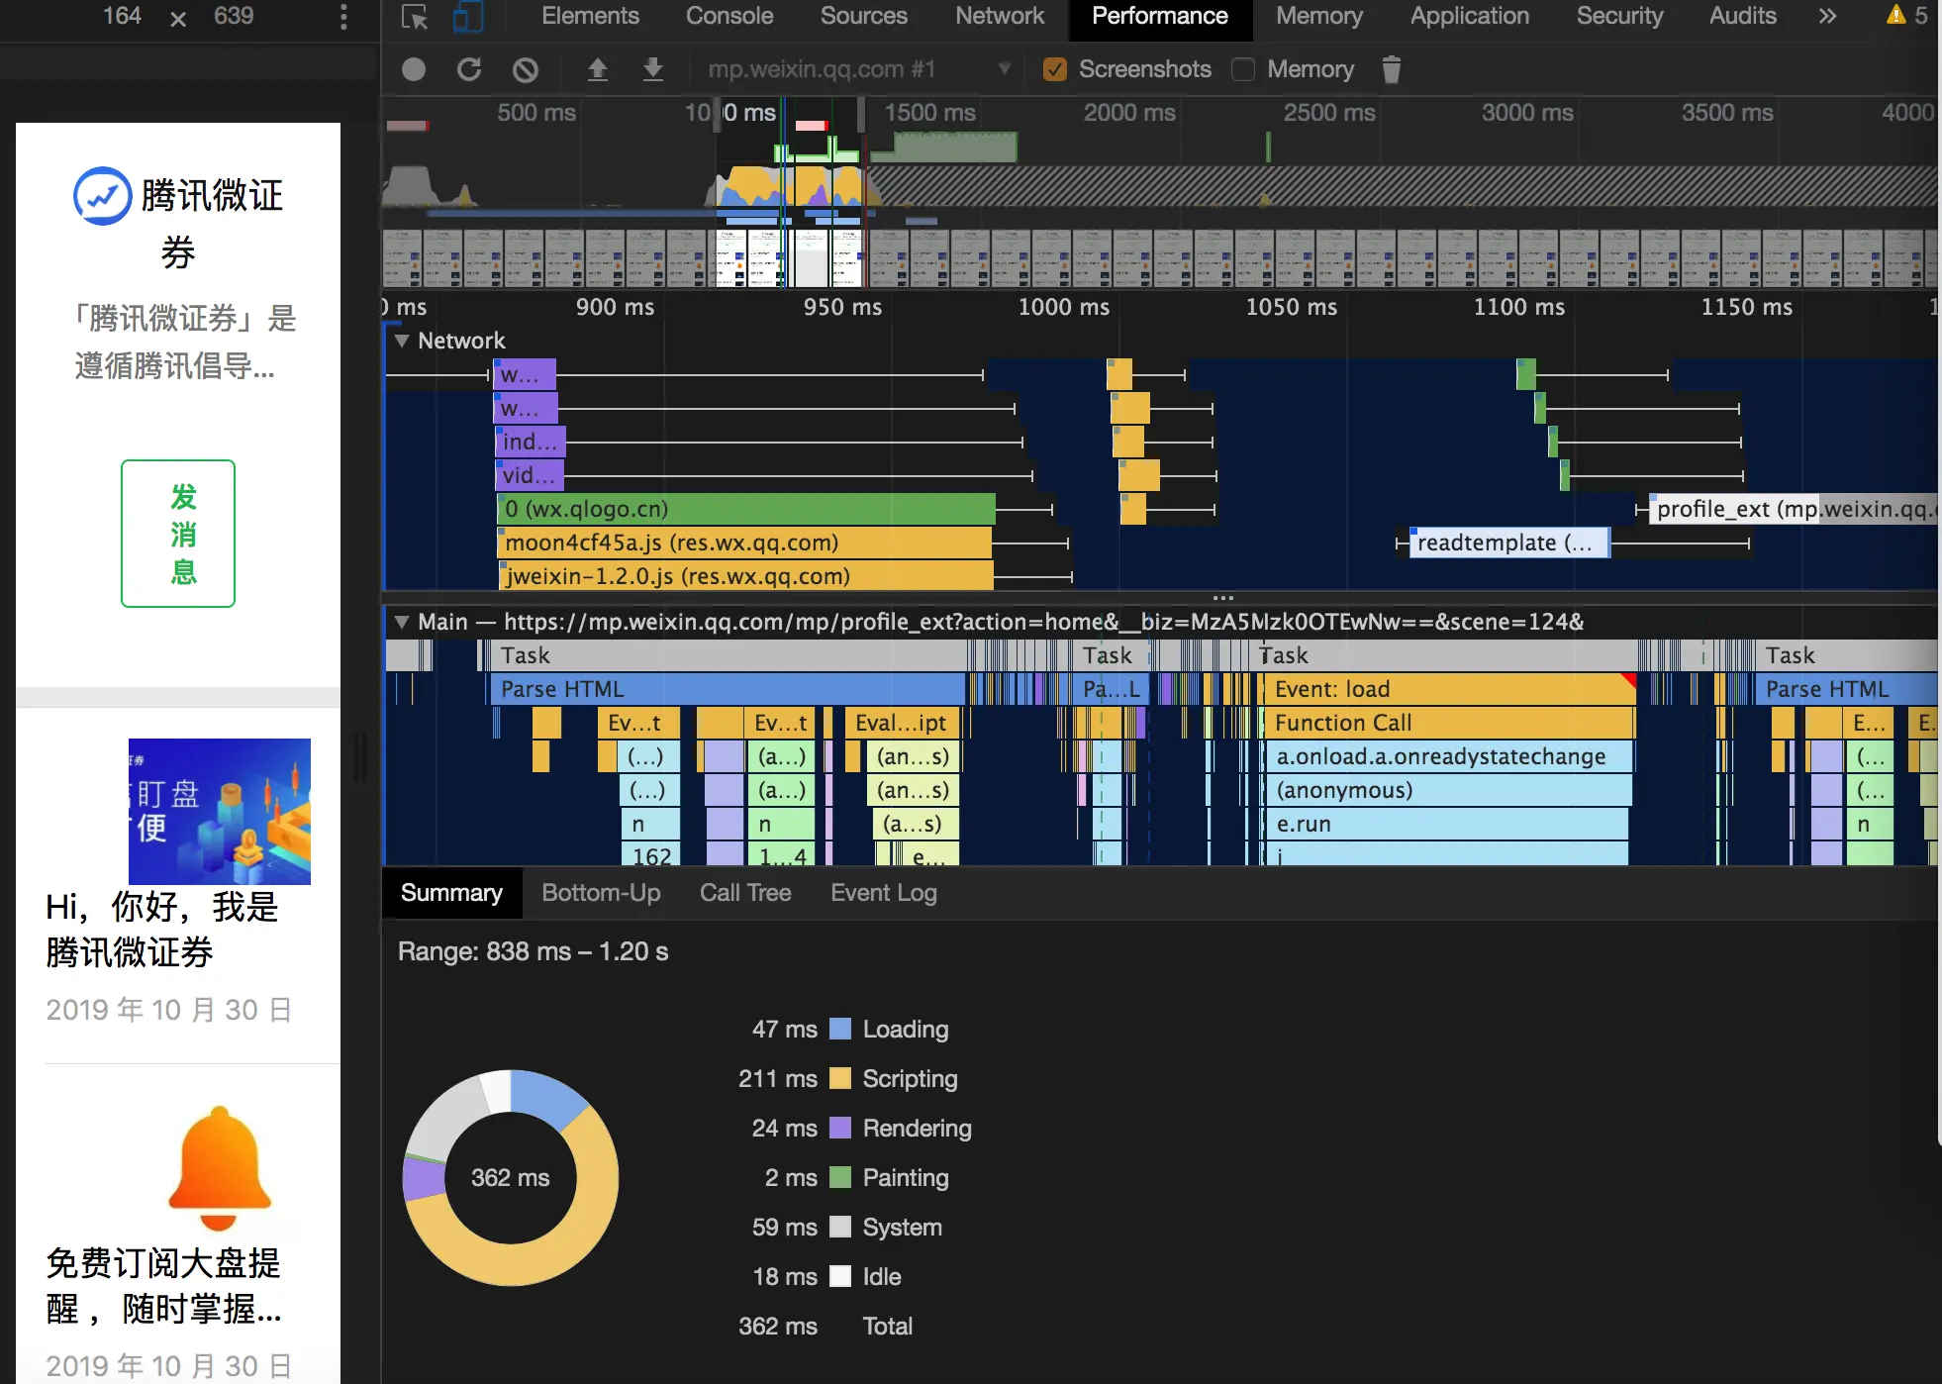Image resolution: width=1942 pixels, height=1384 pixels.
Task: Click the record button in Performance toolbar
Action: pyautogui.click(x=414, y=69)
